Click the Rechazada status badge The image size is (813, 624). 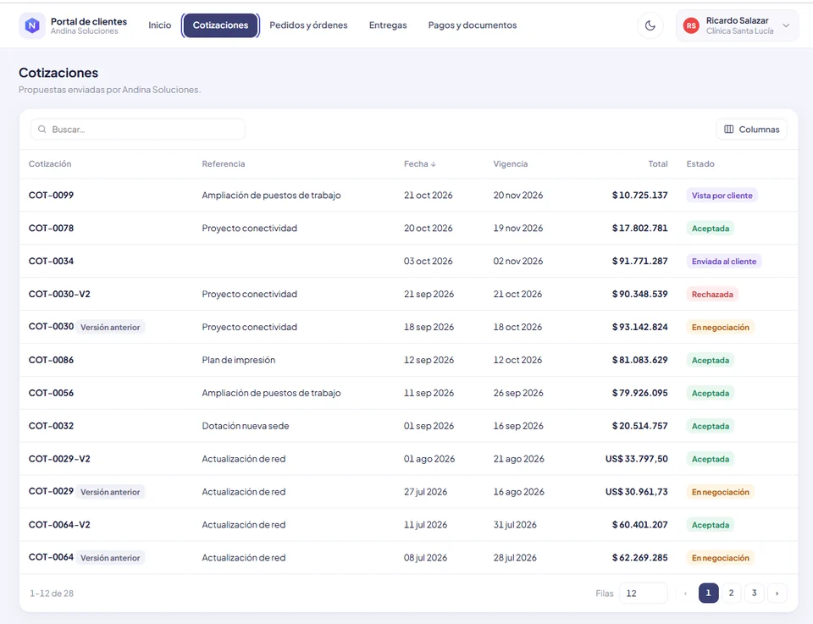[x=712, y=295]
